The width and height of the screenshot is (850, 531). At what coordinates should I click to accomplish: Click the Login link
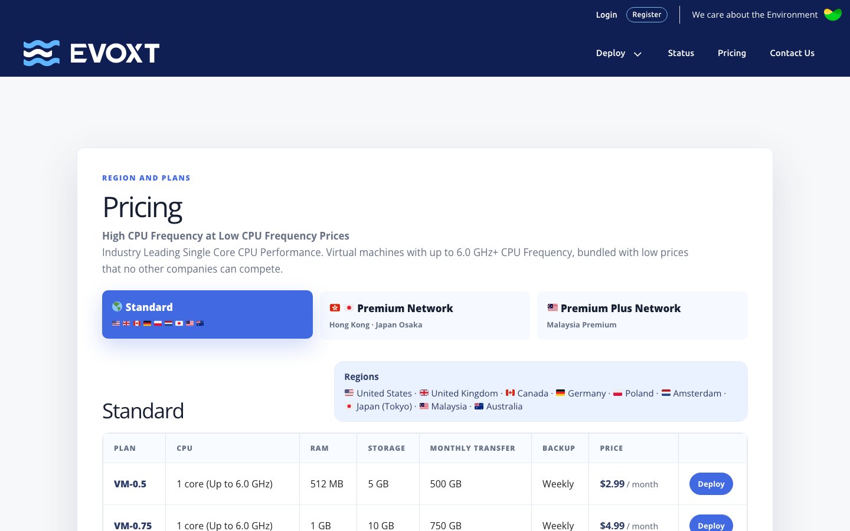click(606, 15)
